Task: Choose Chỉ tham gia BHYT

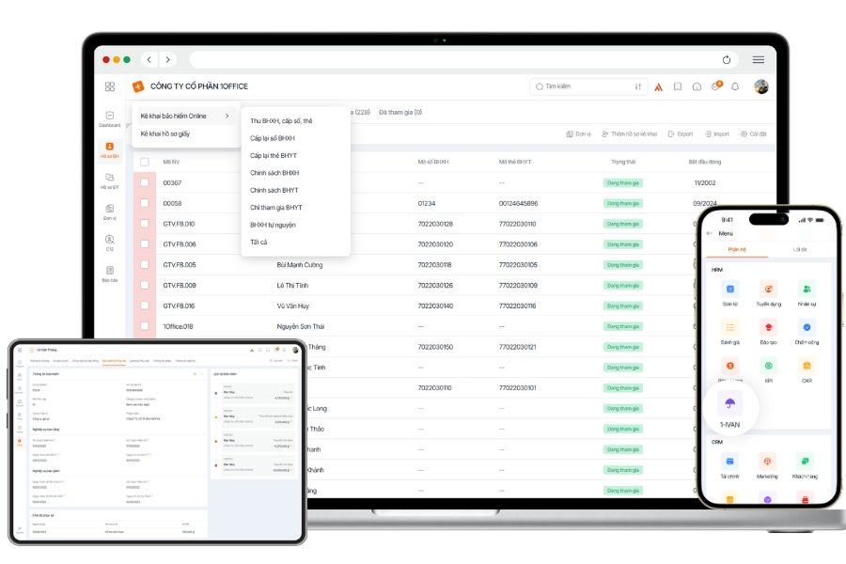Action: click(276, 207)
